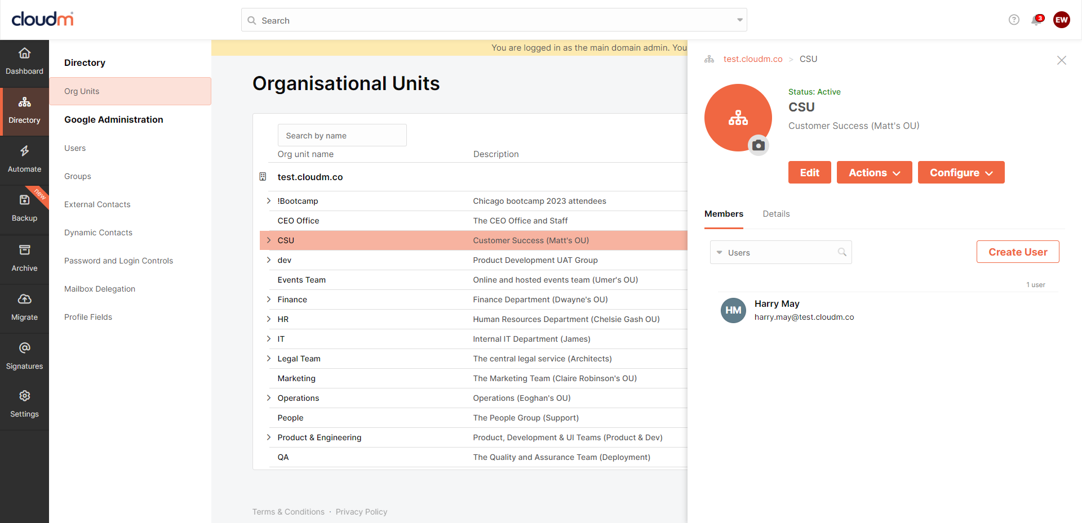
Task: Expand the Legal Team org unit
Action: [269, 359]
